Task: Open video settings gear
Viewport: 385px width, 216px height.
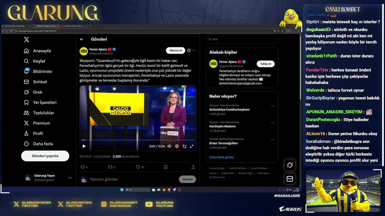Action: tap(177, 146)
